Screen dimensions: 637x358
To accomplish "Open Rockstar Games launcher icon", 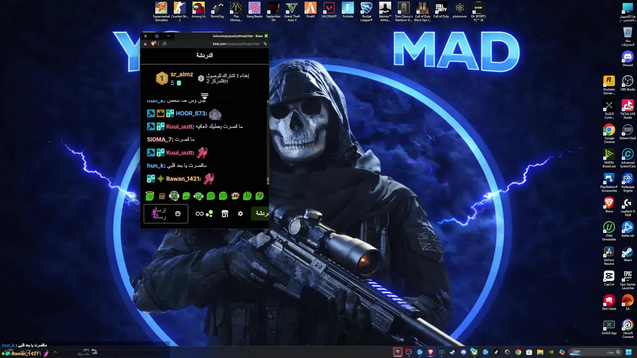I will (x=609, y=85).
